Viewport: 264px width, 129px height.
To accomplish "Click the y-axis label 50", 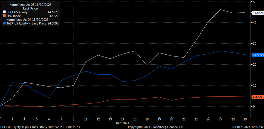I will (255, 2).
